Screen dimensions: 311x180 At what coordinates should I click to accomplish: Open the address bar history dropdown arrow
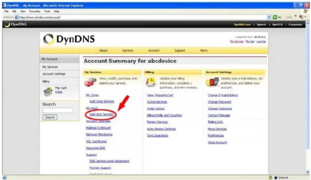[x=269, y=17]
